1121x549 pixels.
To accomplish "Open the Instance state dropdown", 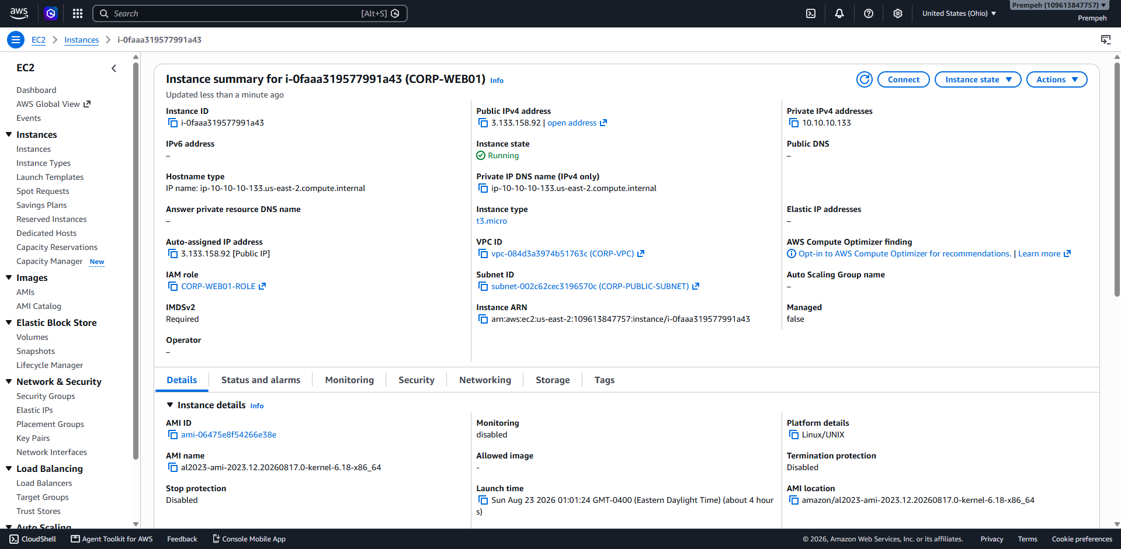I will [978, 79].
